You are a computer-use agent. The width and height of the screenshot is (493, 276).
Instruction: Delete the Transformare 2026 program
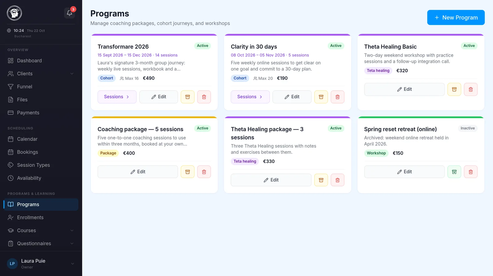204,97
